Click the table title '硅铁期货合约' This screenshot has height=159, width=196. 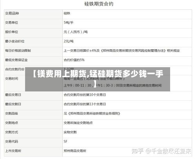click(99, 4)
